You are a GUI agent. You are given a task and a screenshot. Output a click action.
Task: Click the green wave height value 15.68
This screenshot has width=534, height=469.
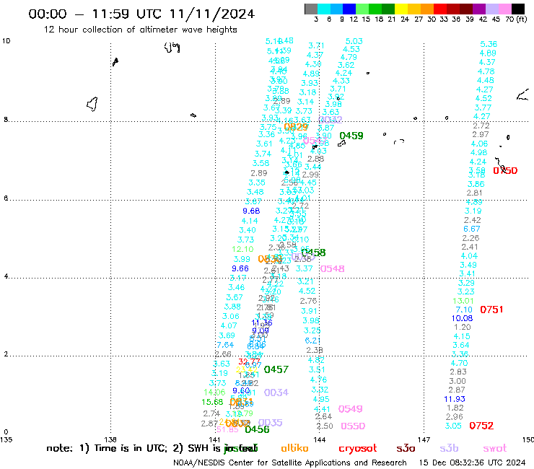pyautogui.click(x=212, y=402)
